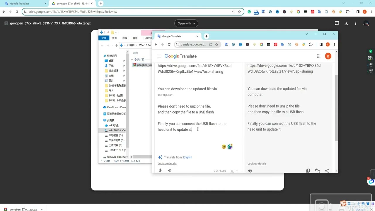375x211 pixels.
Task: Open OneDrive in Explorer sidebar
Action: [114, 107]
